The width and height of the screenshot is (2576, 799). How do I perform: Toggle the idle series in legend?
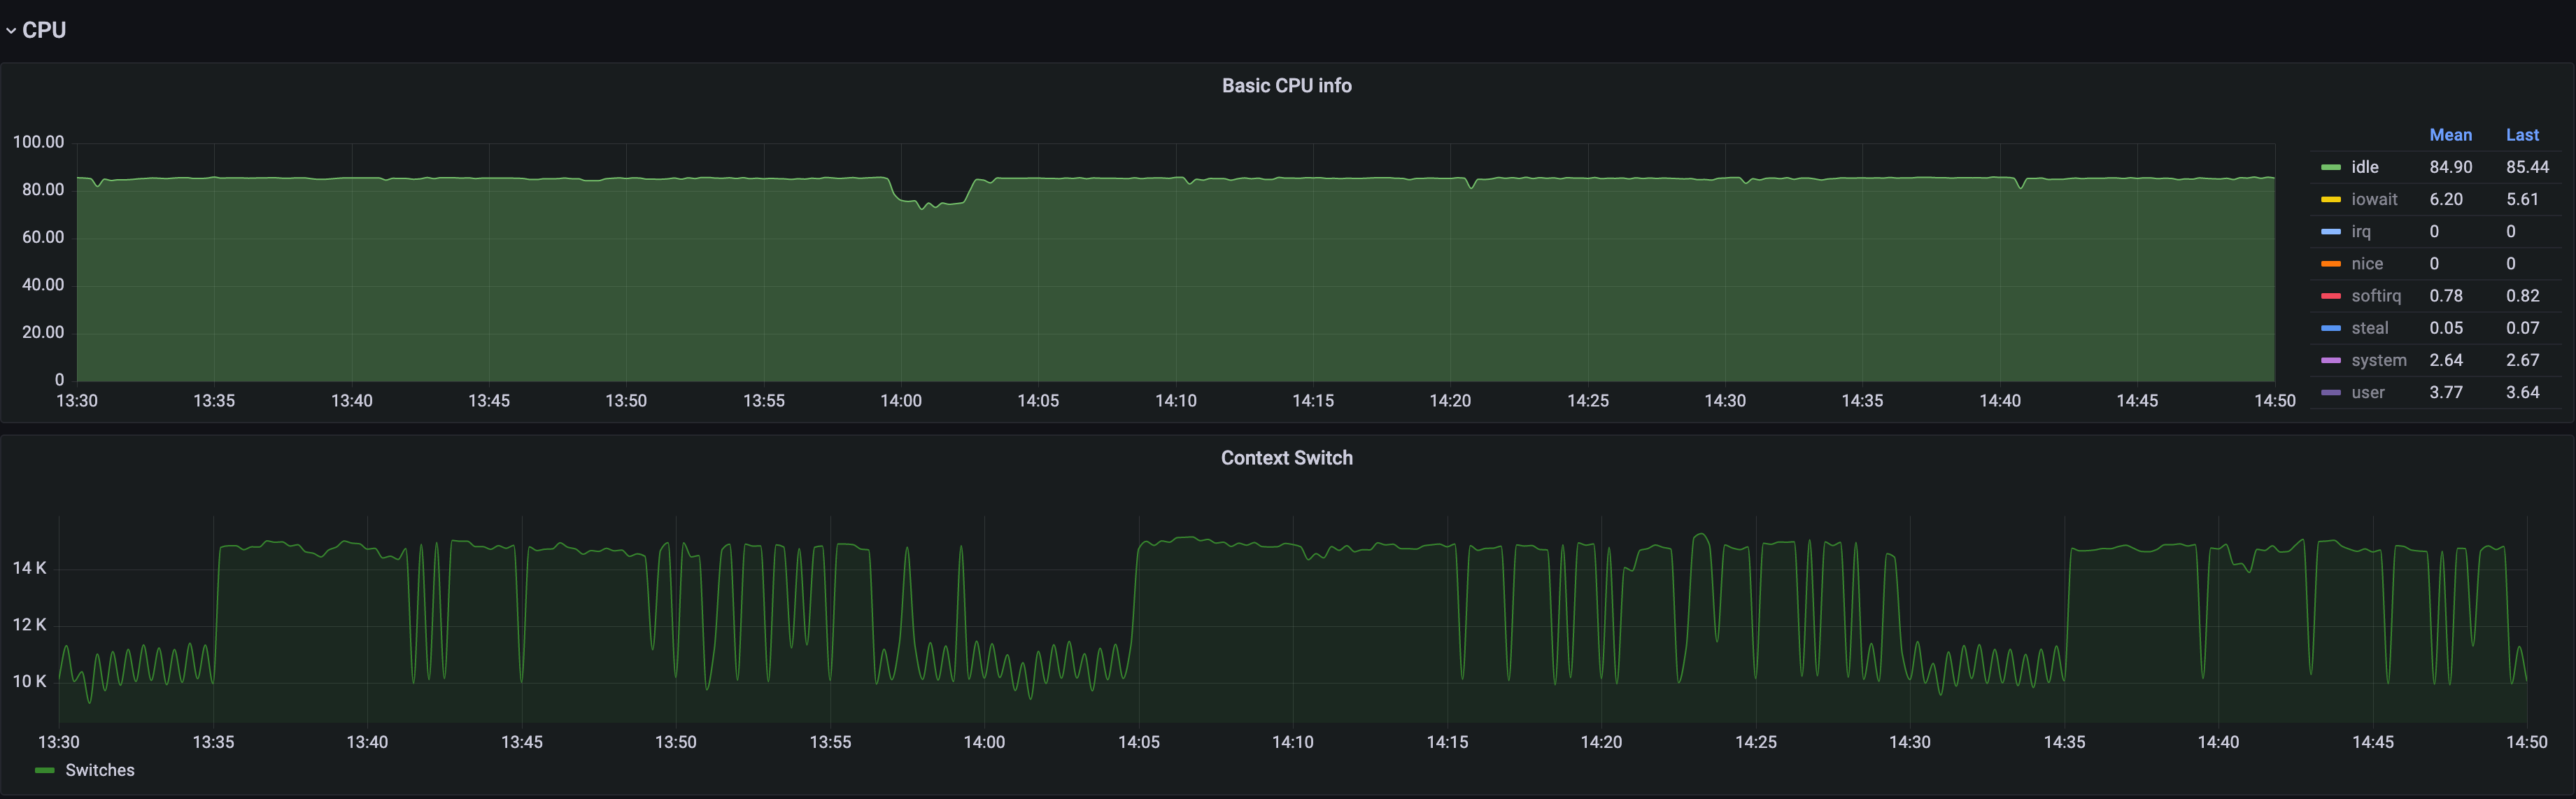tap(2364, 167)
